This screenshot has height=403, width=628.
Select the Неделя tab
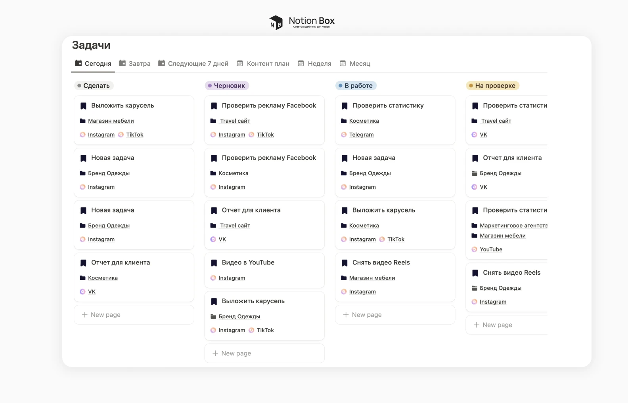tap(314, 63)
